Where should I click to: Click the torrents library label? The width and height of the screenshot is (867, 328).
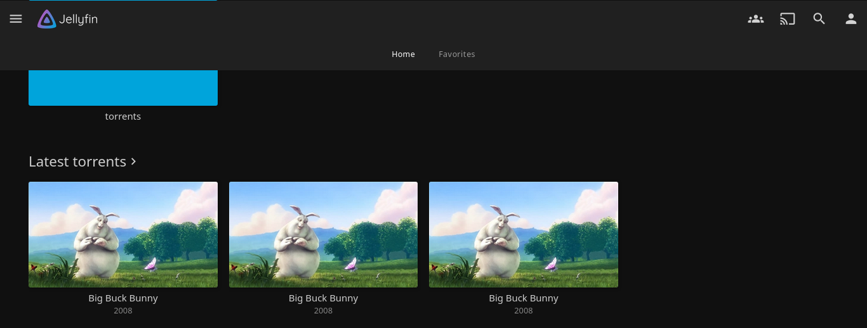click(x=123, y=117)
